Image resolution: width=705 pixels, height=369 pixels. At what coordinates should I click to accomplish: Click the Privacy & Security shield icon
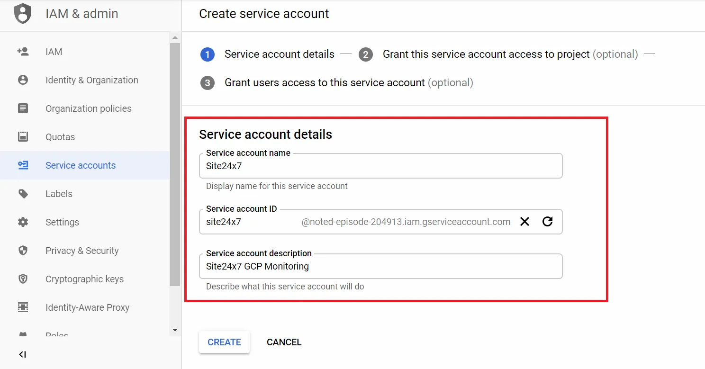tap(23, 251)
